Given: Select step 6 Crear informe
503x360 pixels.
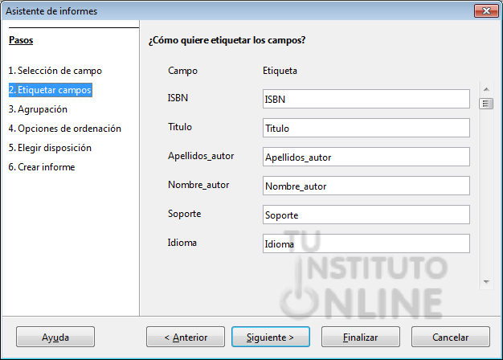Looking at the screenshot, I should pyautogui.click(x=42, y=167).
